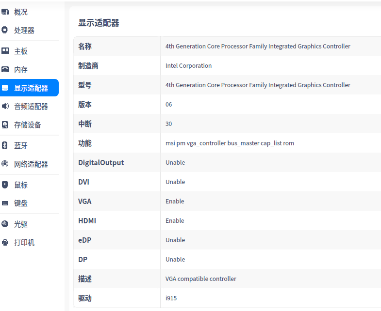This screenshot has width=381, height=311.
Task: Click Unable value in DigitalOutput row
Action: pyautogui.click(x=175, y=163)
